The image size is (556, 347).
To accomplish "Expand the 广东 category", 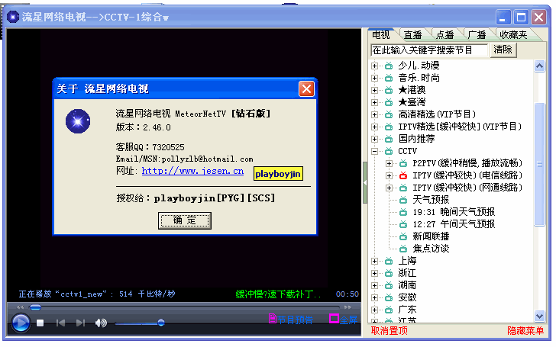I will (x=374, y=310).
